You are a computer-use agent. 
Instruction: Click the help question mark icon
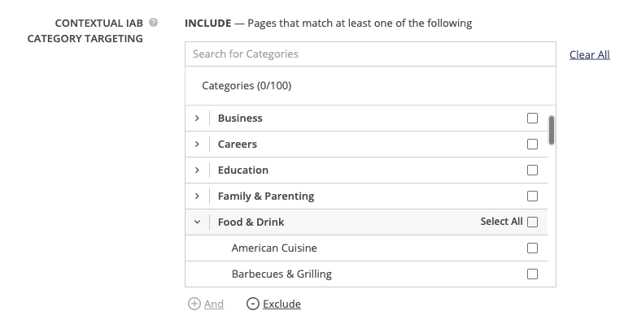pyautogui.click(x=153, y=23)
